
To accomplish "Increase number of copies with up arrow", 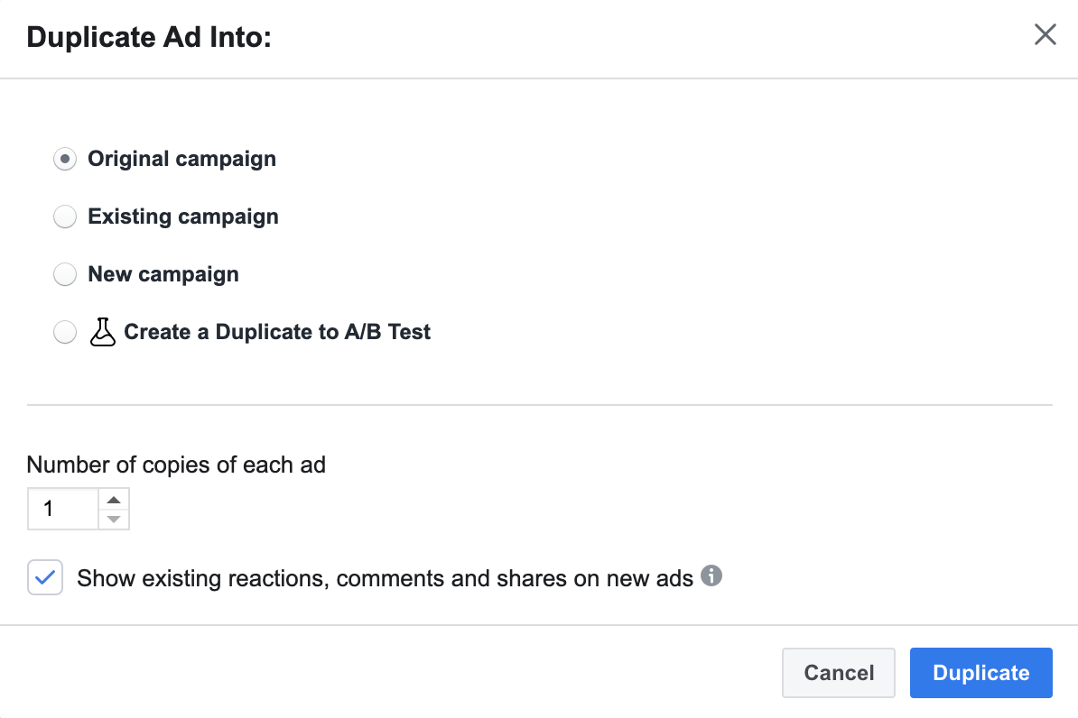I will point(114,500).
